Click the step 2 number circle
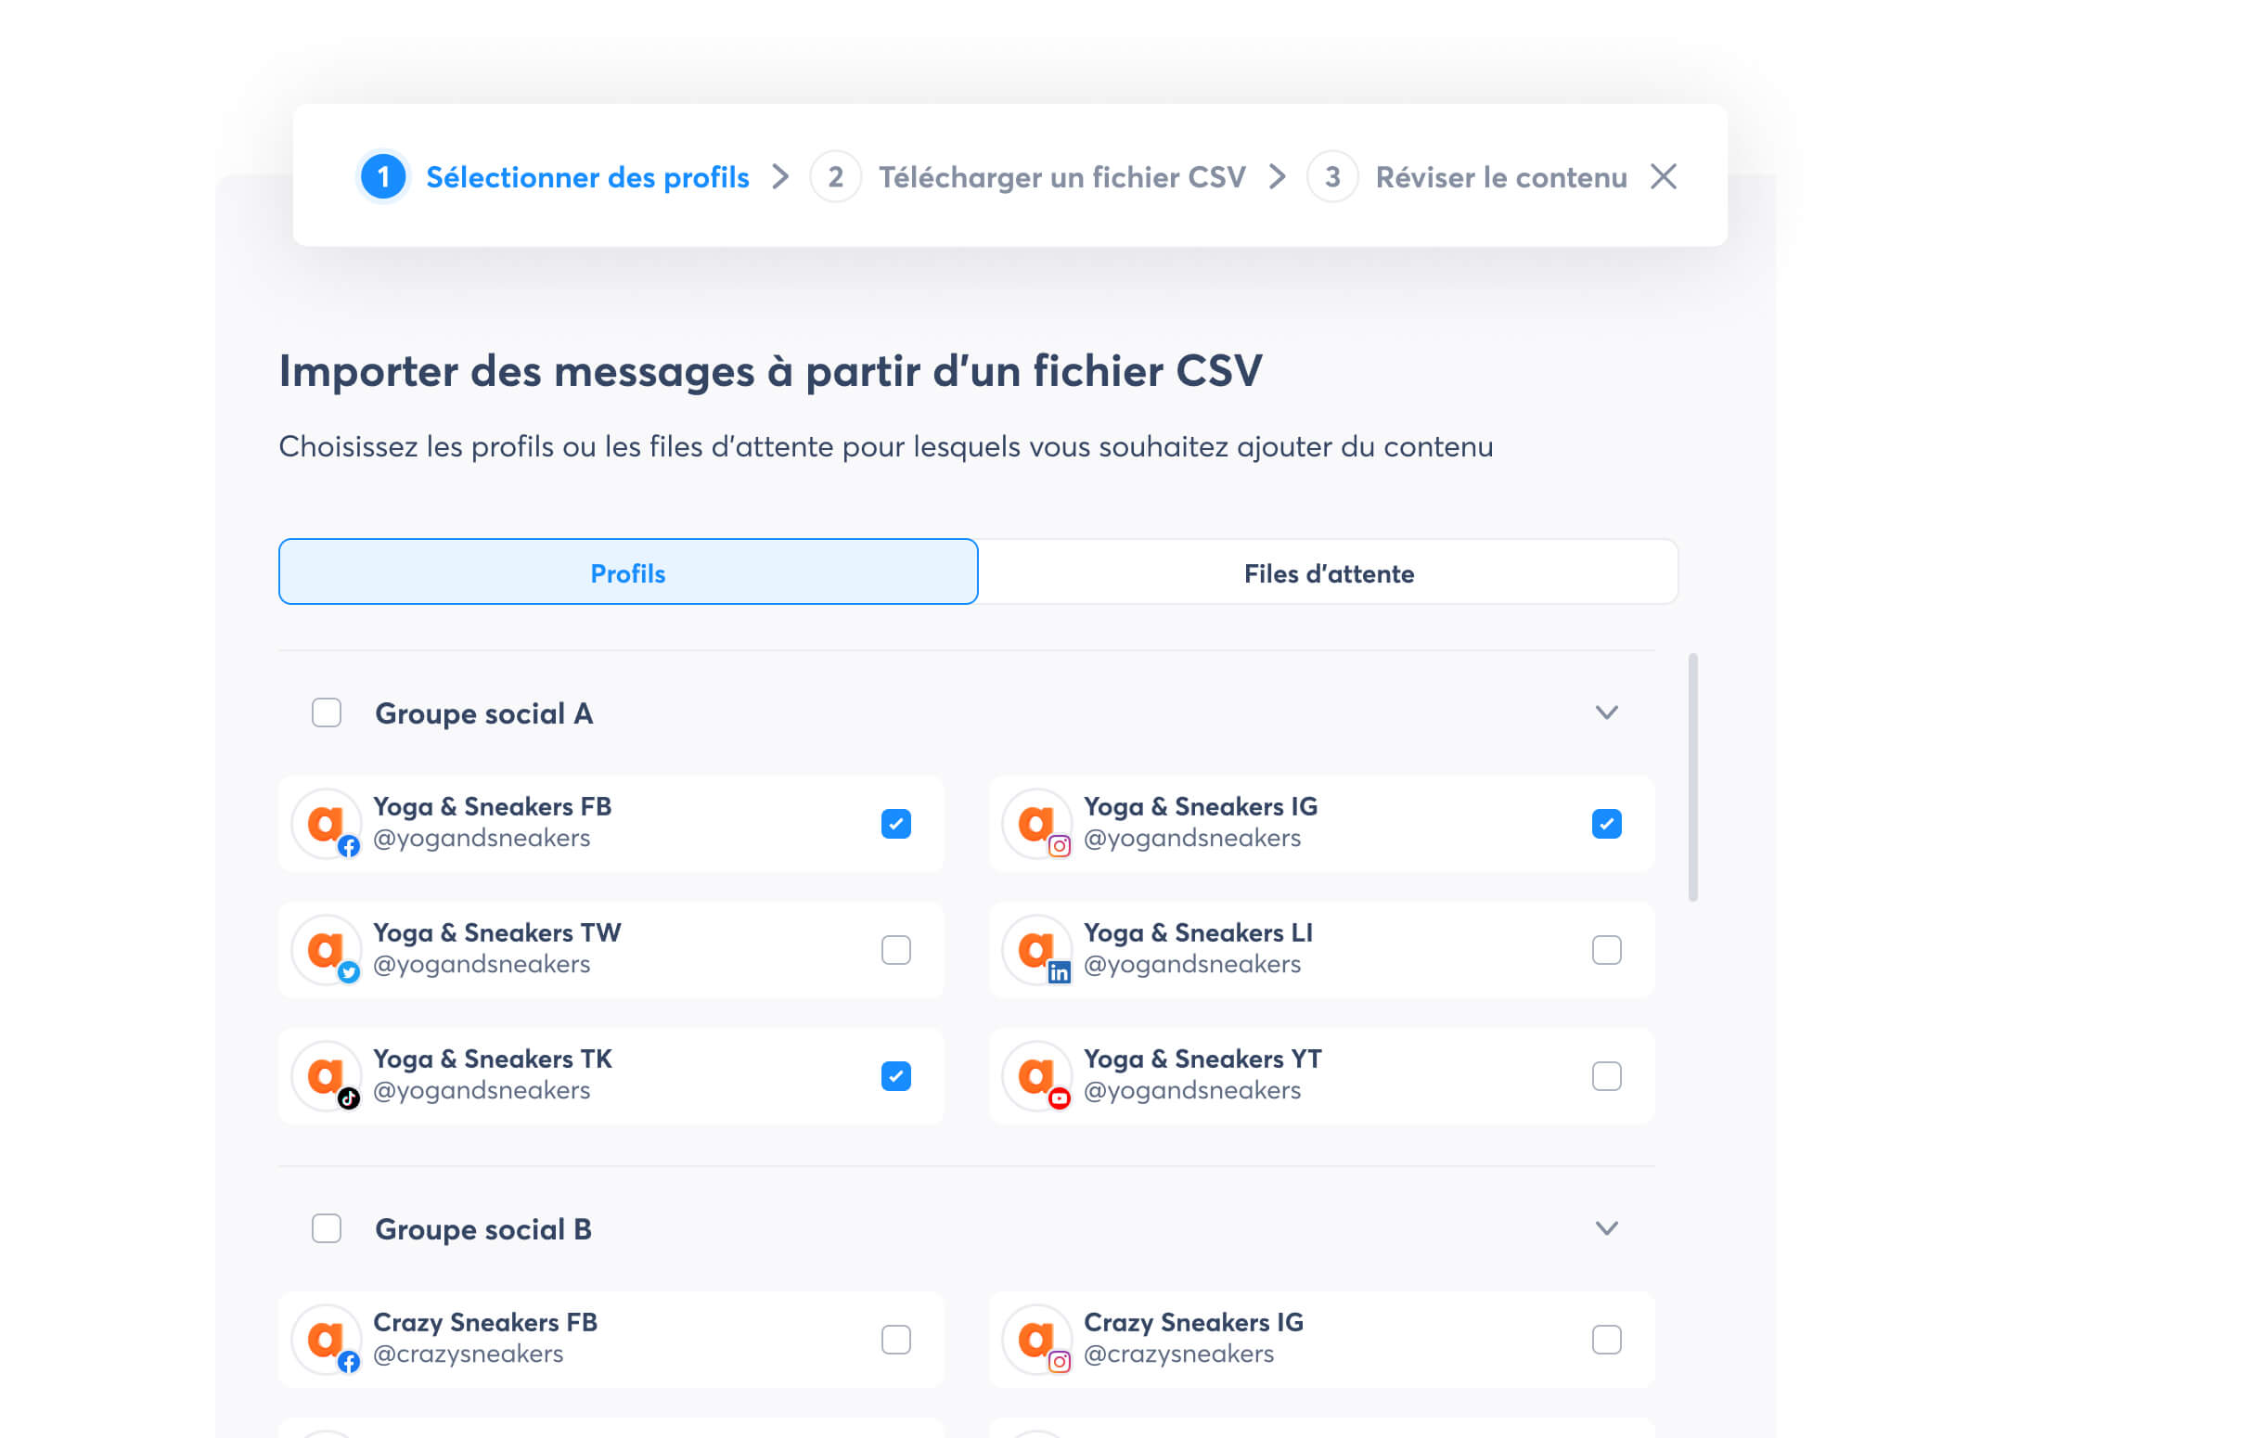Image resolution: width=2250 pixels, height=1438 pixels. point(835,176)
